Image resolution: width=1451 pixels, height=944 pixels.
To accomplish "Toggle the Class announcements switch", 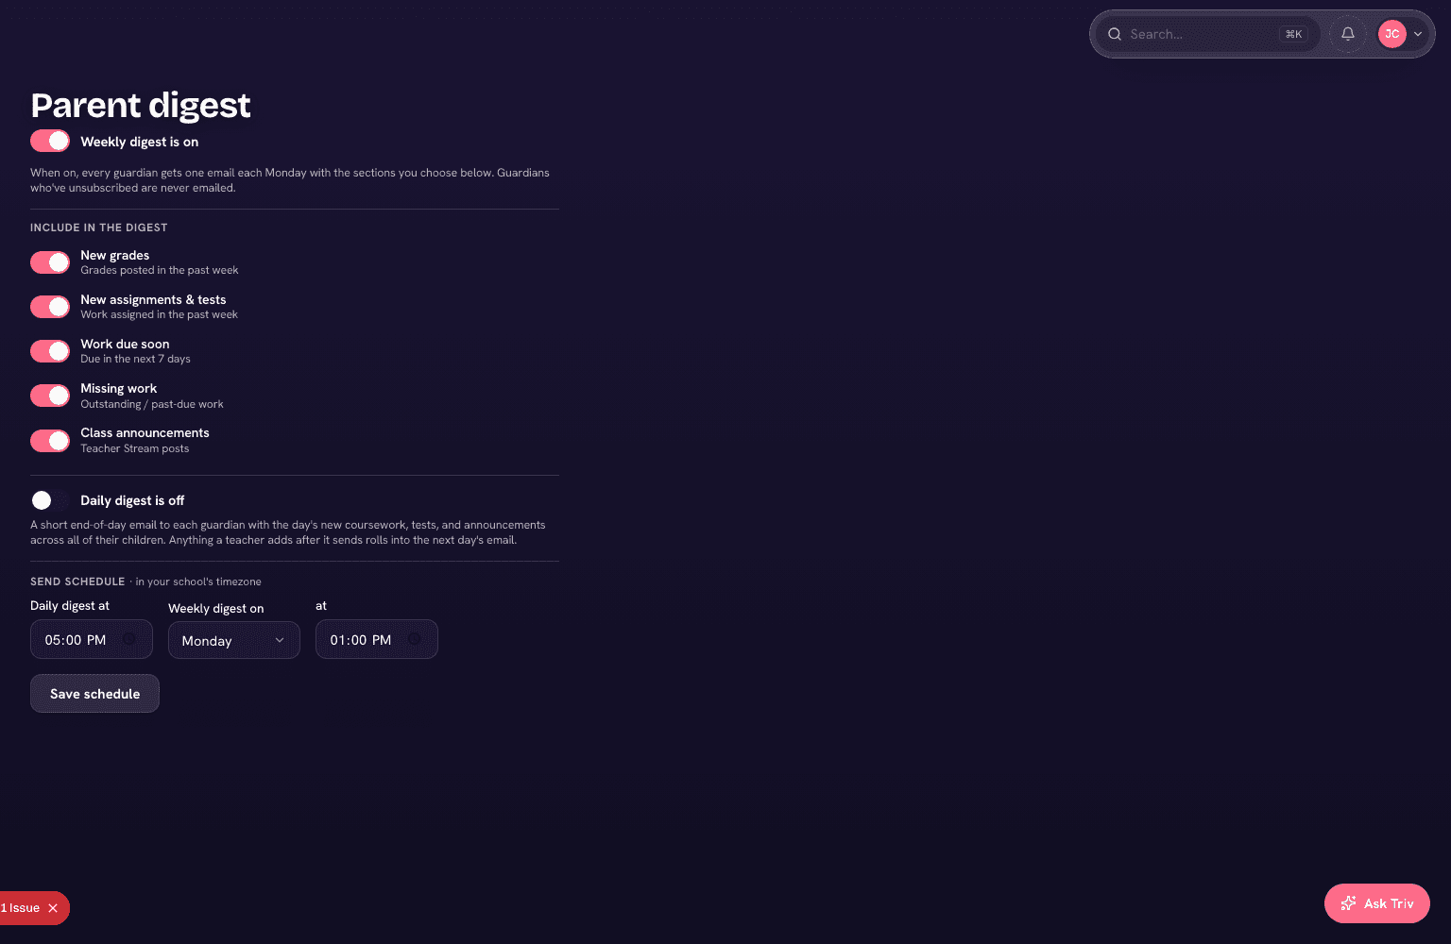I will pyautogui.click(x=50, y=440).
